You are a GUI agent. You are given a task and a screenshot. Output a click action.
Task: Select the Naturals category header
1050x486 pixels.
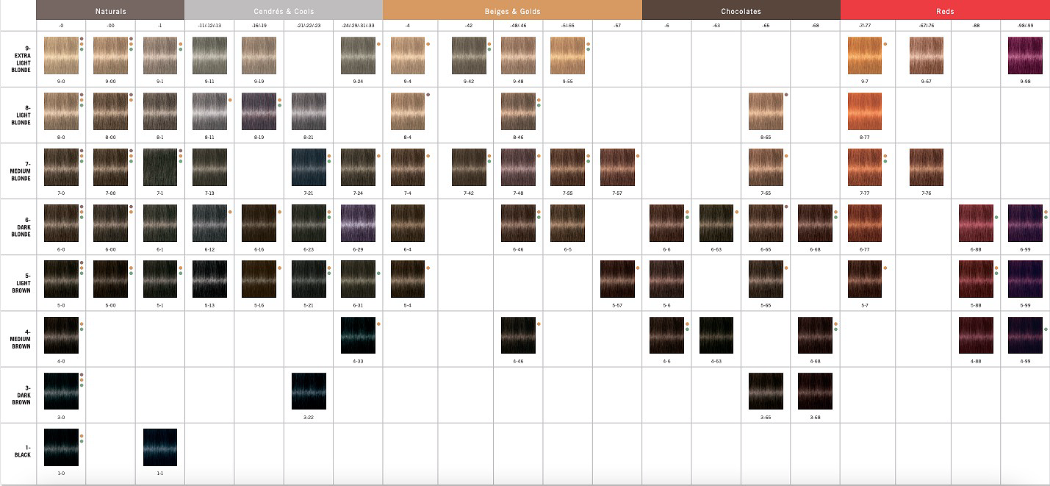point(110,11)
